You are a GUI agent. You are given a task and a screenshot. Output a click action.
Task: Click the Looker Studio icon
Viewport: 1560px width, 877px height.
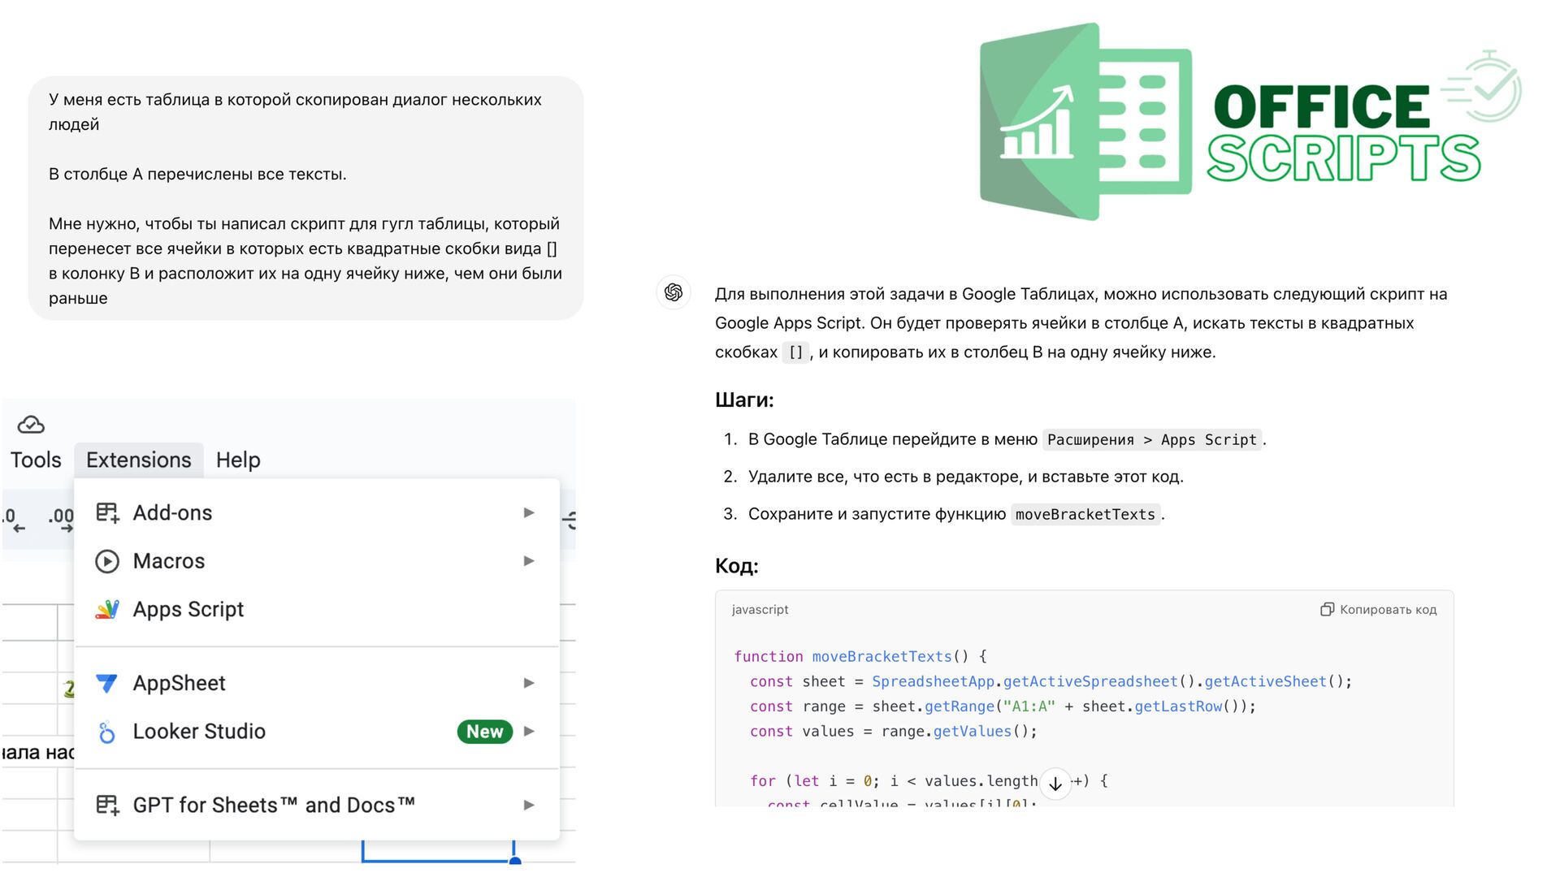point(106,732)
